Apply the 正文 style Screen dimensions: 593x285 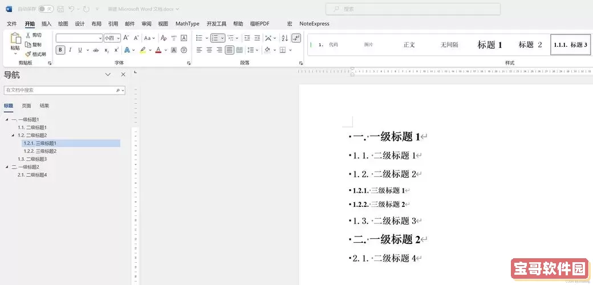click(x=409, y=45)
